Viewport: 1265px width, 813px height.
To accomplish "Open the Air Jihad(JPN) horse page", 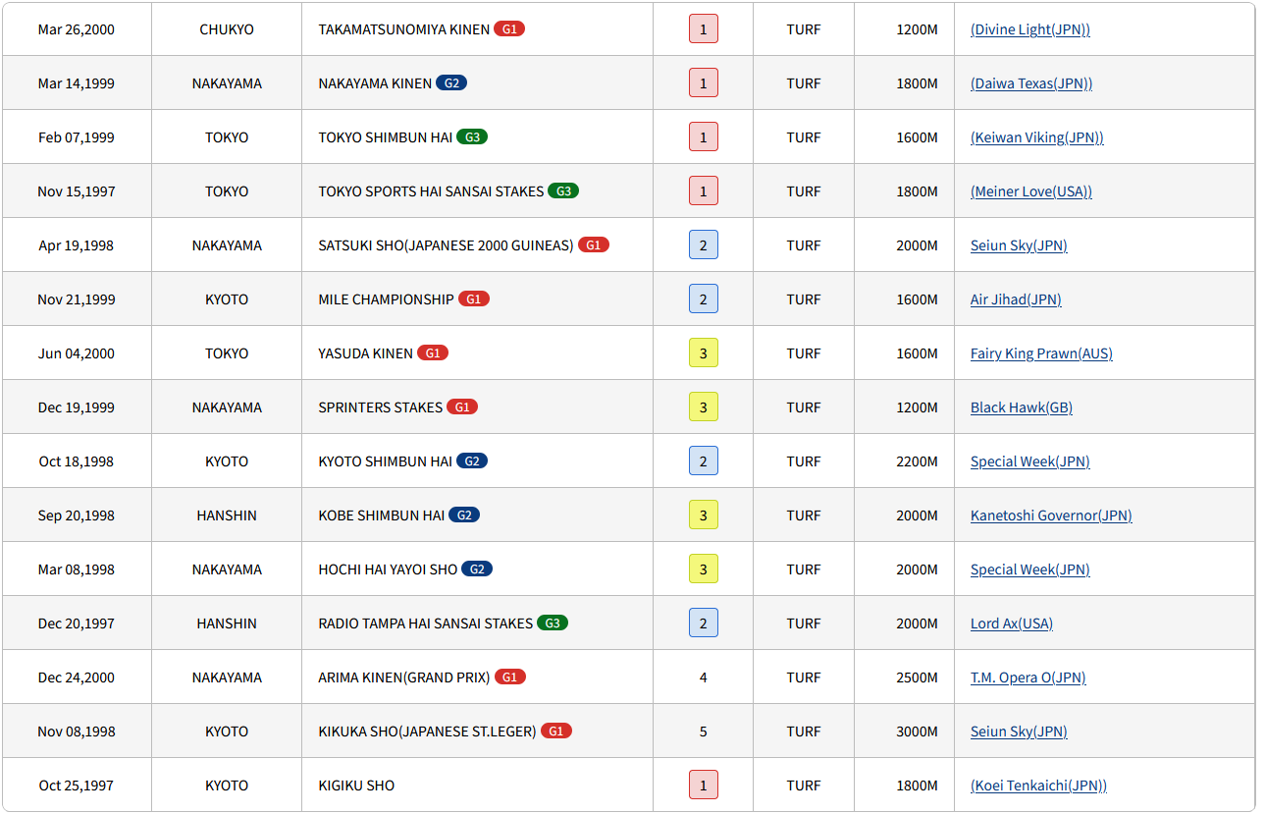I will point(1016,299).
